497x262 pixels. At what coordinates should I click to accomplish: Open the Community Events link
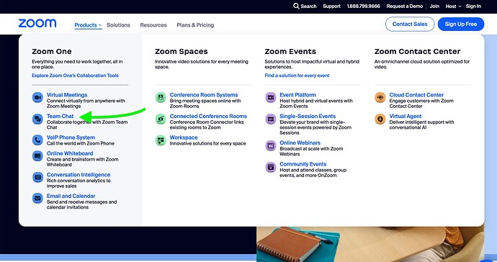[303, 164]
